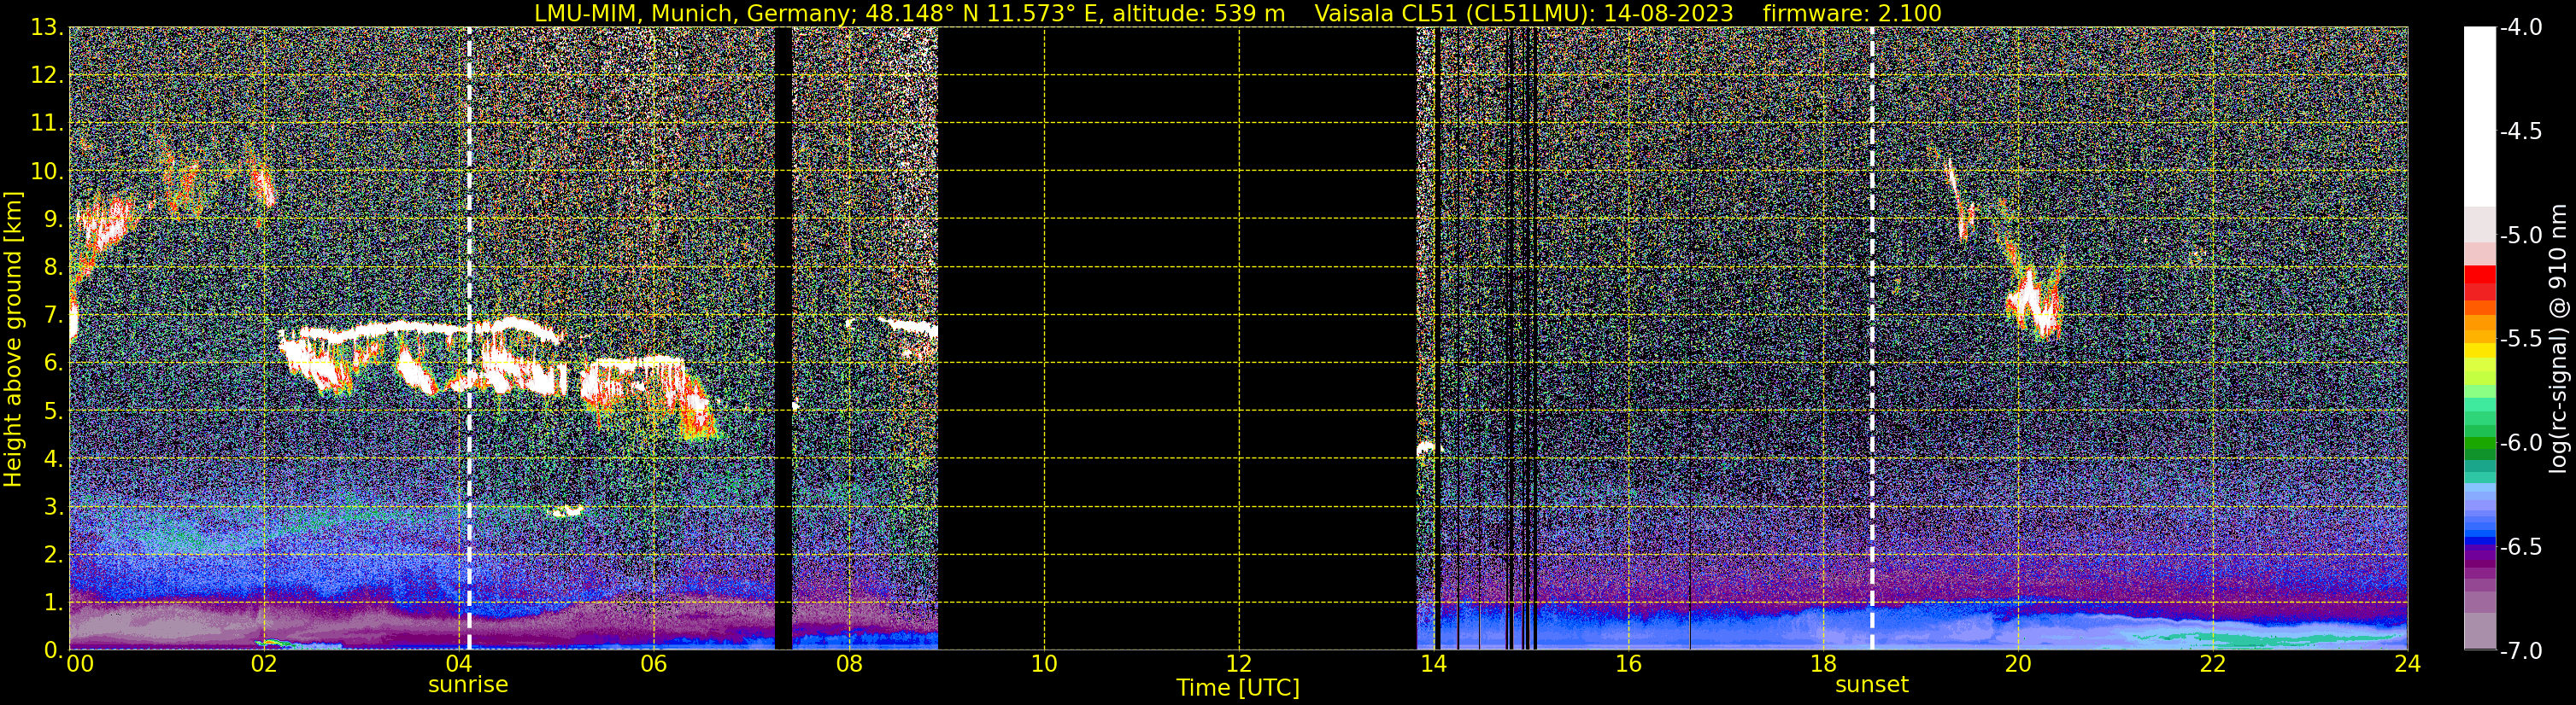Pick the white top section of the colorbar

(x=2479, y=117)
